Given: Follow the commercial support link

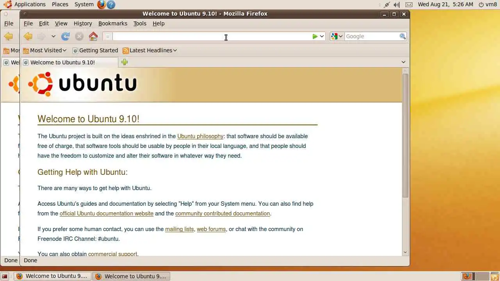Looking at the screenshot, I should tap(113, 254).
